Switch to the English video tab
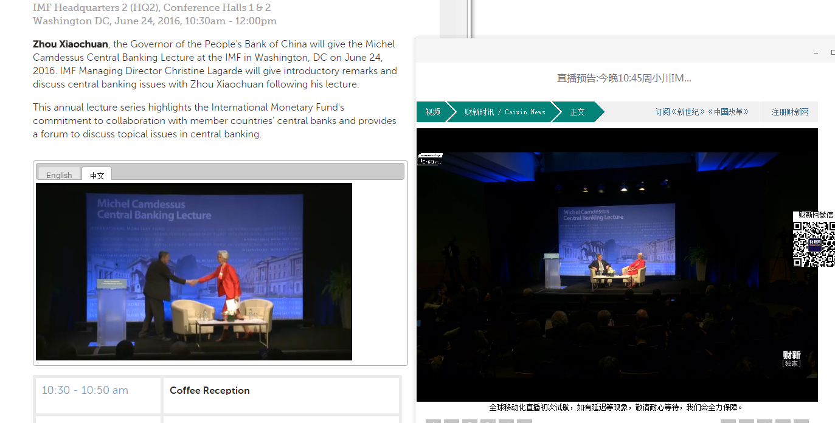The width and height of the screenshot is (835, 423). tap(59, 174)
